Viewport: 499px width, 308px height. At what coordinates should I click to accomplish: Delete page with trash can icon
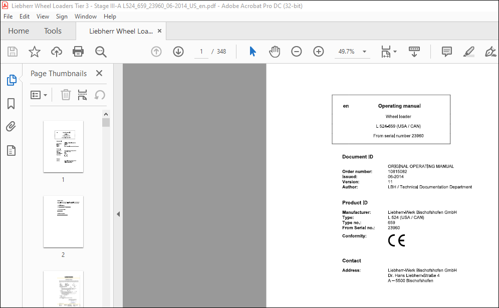pos(66,95)
